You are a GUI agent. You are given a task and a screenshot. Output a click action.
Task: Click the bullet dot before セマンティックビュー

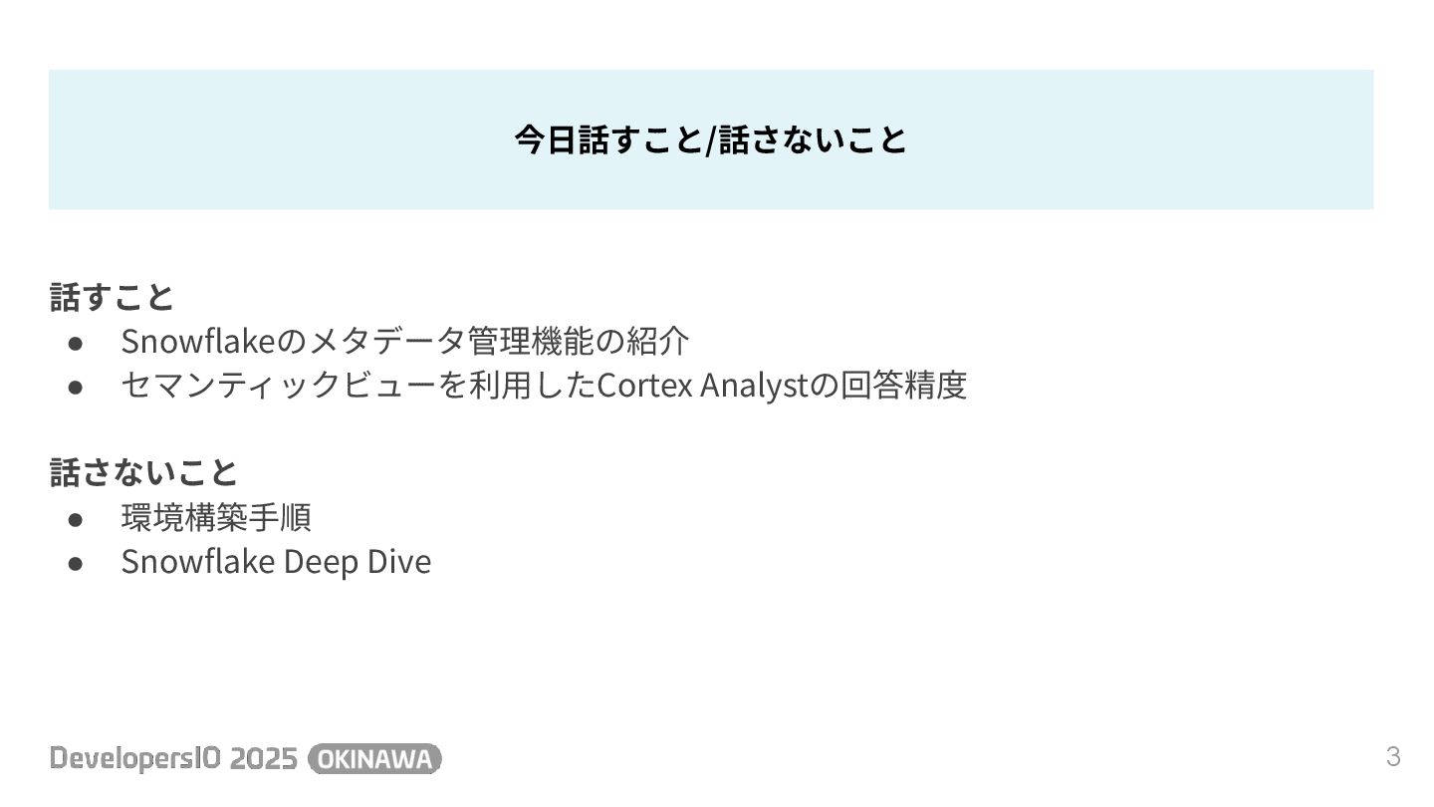pyautogui.click(x=75, y=386)
